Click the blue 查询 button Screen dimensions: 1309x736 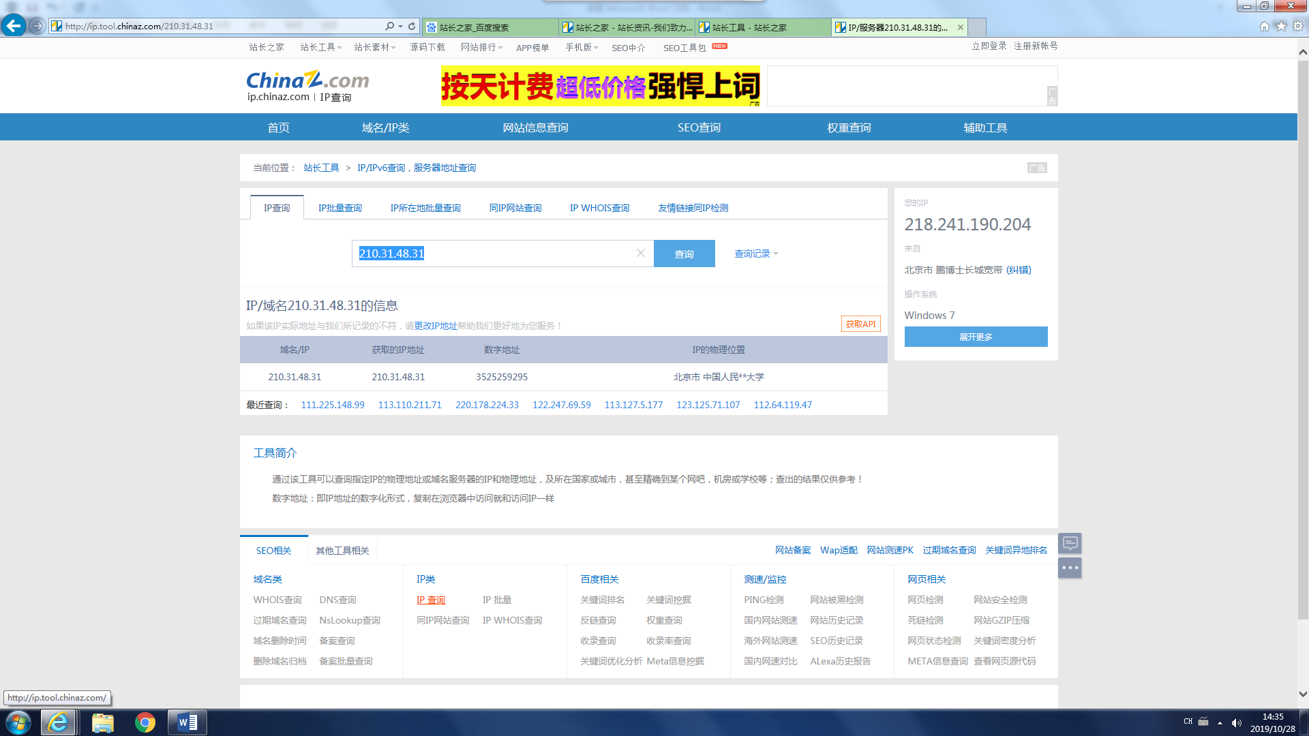[684, 254]
